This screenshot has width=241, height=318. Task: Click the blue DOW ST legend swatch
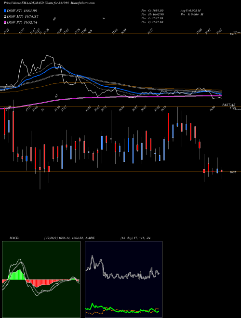[x=5, y=11]
